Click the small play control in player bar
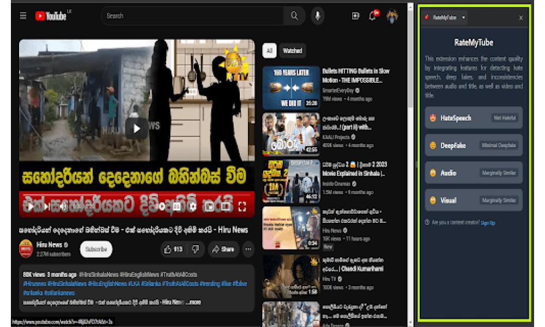545x327 pixels. click(x=31, y=207)
